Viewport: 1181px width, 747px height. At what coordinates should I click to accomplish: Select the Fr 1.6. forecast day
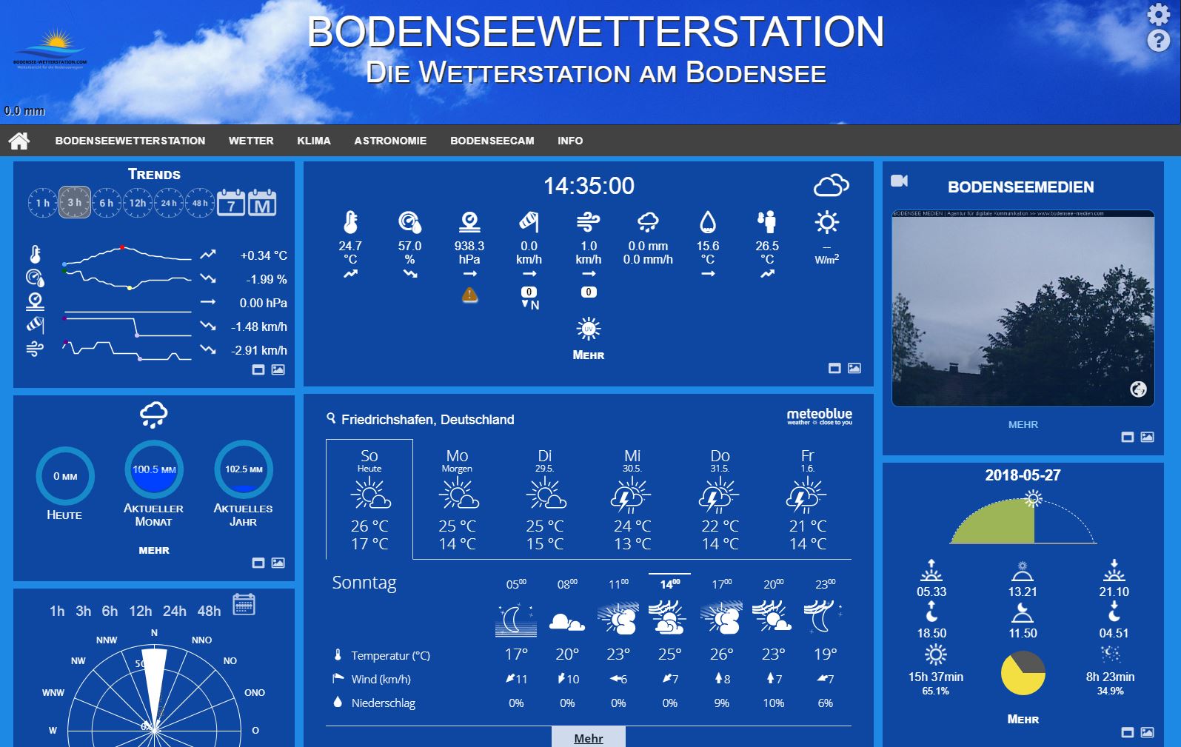point(807,499)
